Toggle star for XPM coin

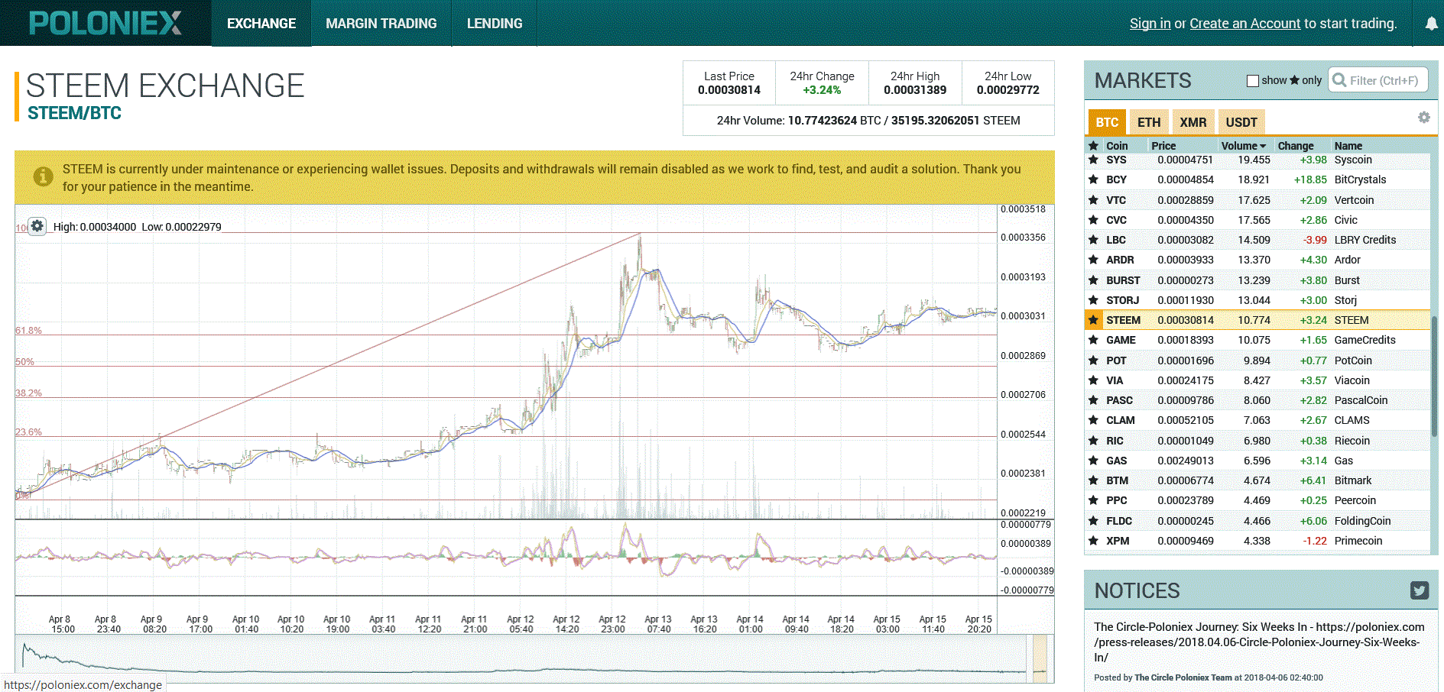[x=1093, y=541]
